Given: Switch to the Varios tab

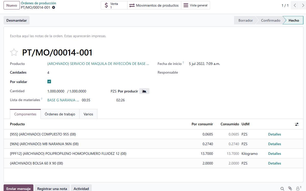Looking at the screenshot, I should (x=88, y=114).
